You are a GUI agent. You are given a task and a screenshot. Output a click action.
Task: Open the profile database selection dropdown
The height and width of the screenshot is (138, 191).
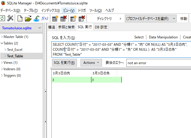pyautogui.click(x=151, y=18)
